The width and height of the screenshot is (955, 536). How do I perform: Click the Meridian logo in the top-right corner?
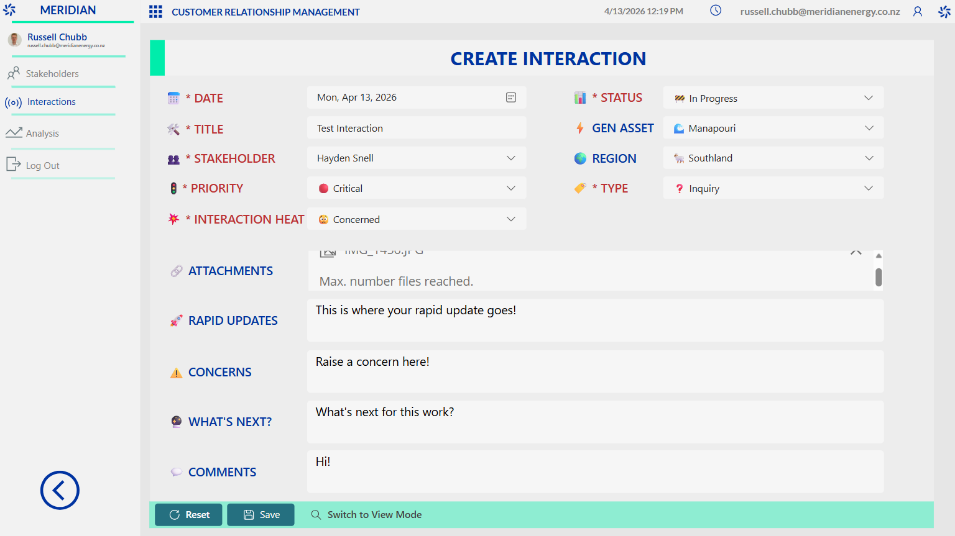pyautogui.click(x=944, y=11)
